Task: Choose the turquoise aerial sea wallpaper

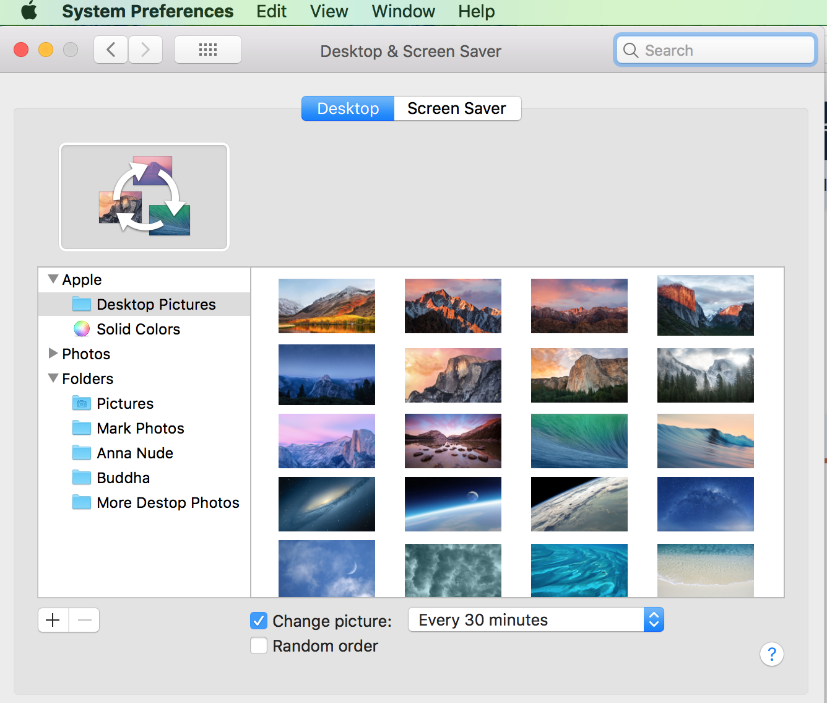Action: [x=579, y=570]
